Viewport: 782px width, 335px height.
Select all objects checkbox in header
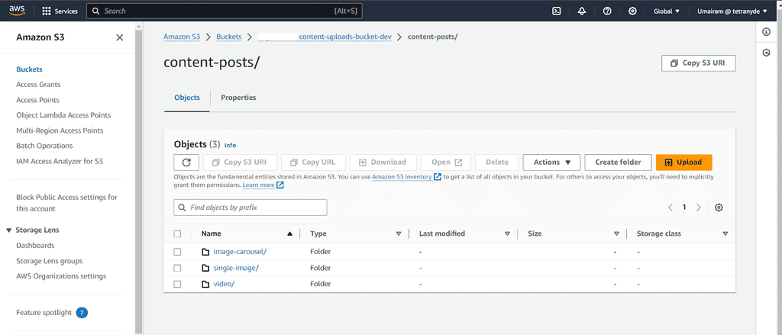click(x=177, y=234)
